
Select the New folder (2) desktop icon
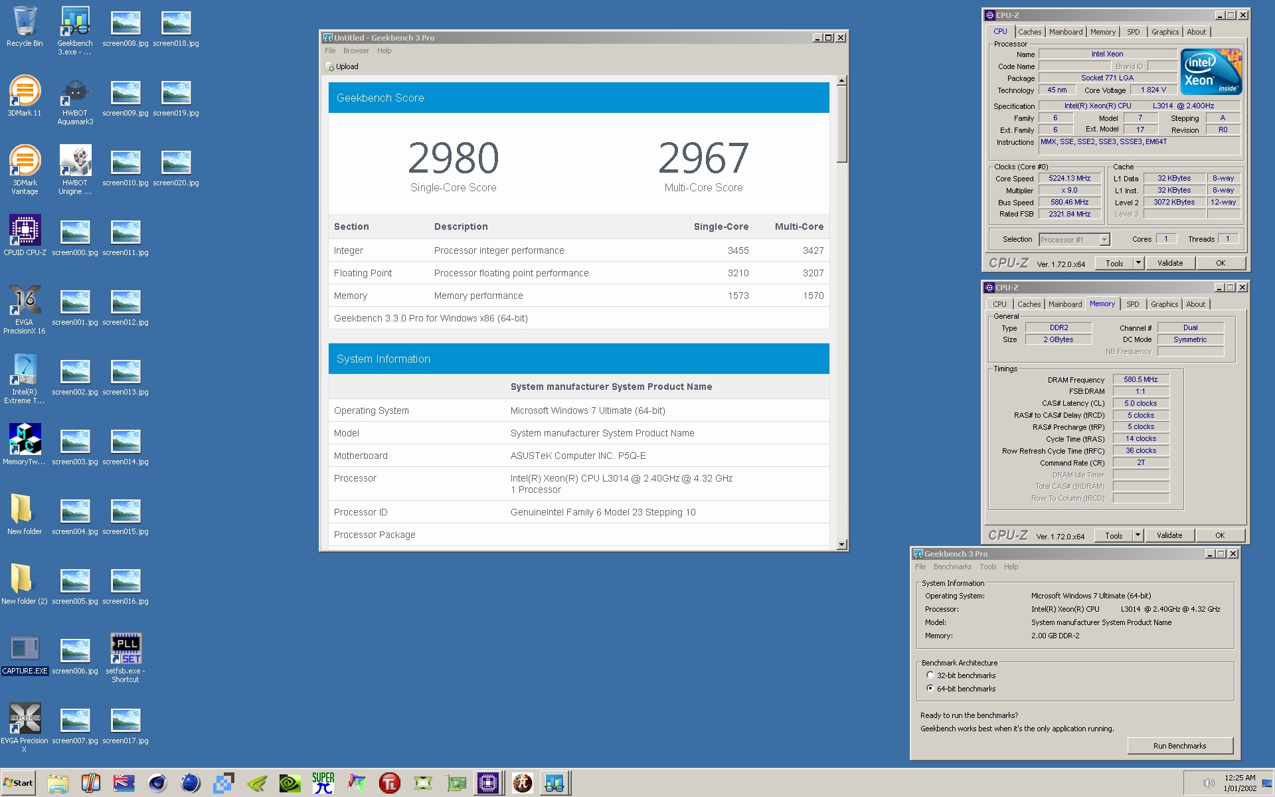25,584
